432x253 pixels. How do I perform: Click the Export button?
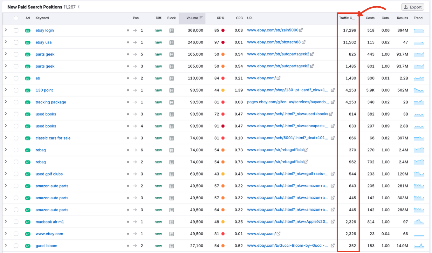coord(412,7)
